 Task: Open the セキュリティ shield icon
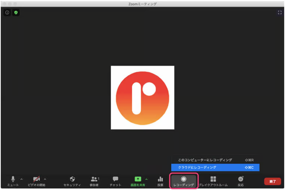(72, 180)
